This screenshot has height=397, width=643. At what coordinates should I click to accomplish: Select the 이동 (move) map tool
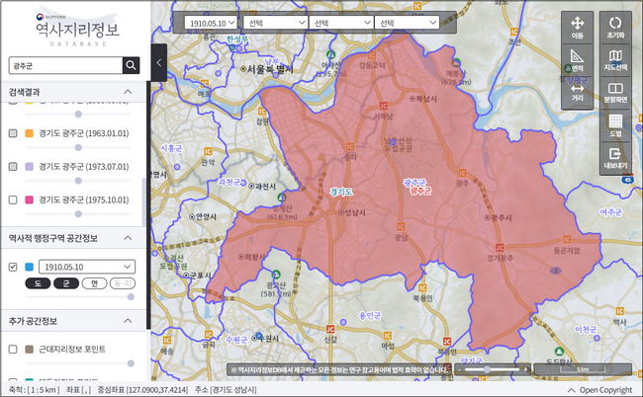click(x=578, y=28)
